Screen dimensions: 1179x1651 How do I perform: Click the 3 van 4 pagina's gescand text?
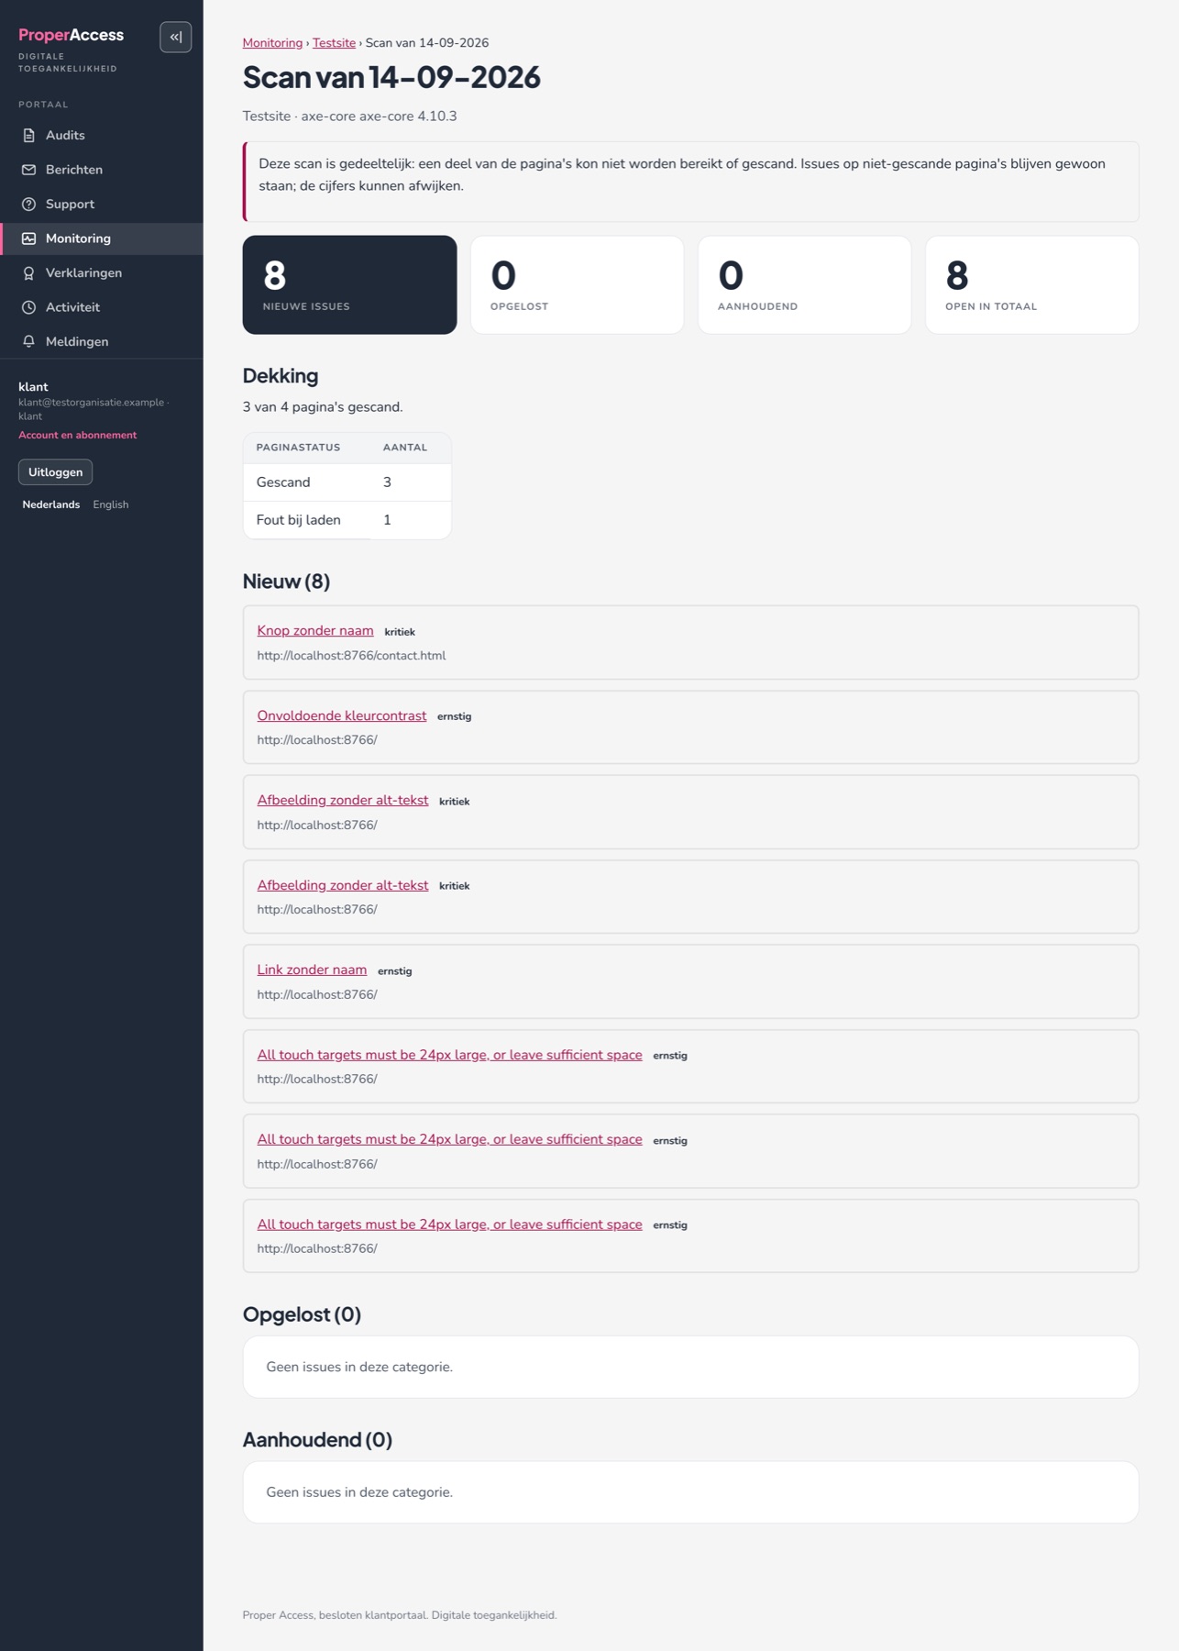pos(322,407)
